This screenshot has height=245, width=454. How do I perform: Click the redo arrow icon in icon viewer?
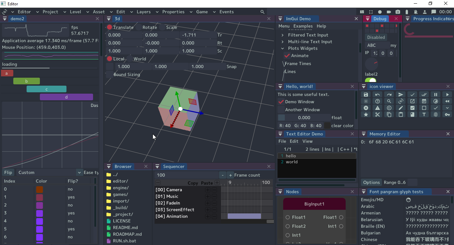[x=389, y=95]
